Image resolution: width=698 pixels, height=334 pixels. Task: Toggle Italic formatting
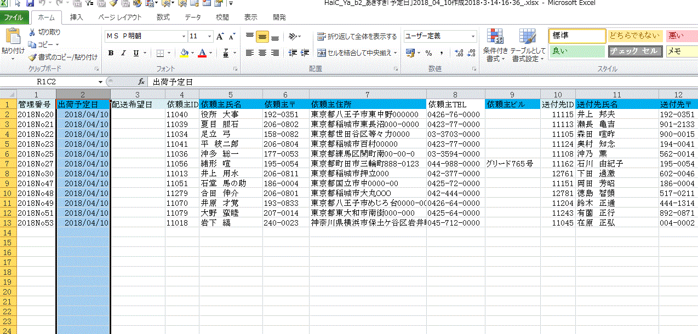[x=123, y=53]
